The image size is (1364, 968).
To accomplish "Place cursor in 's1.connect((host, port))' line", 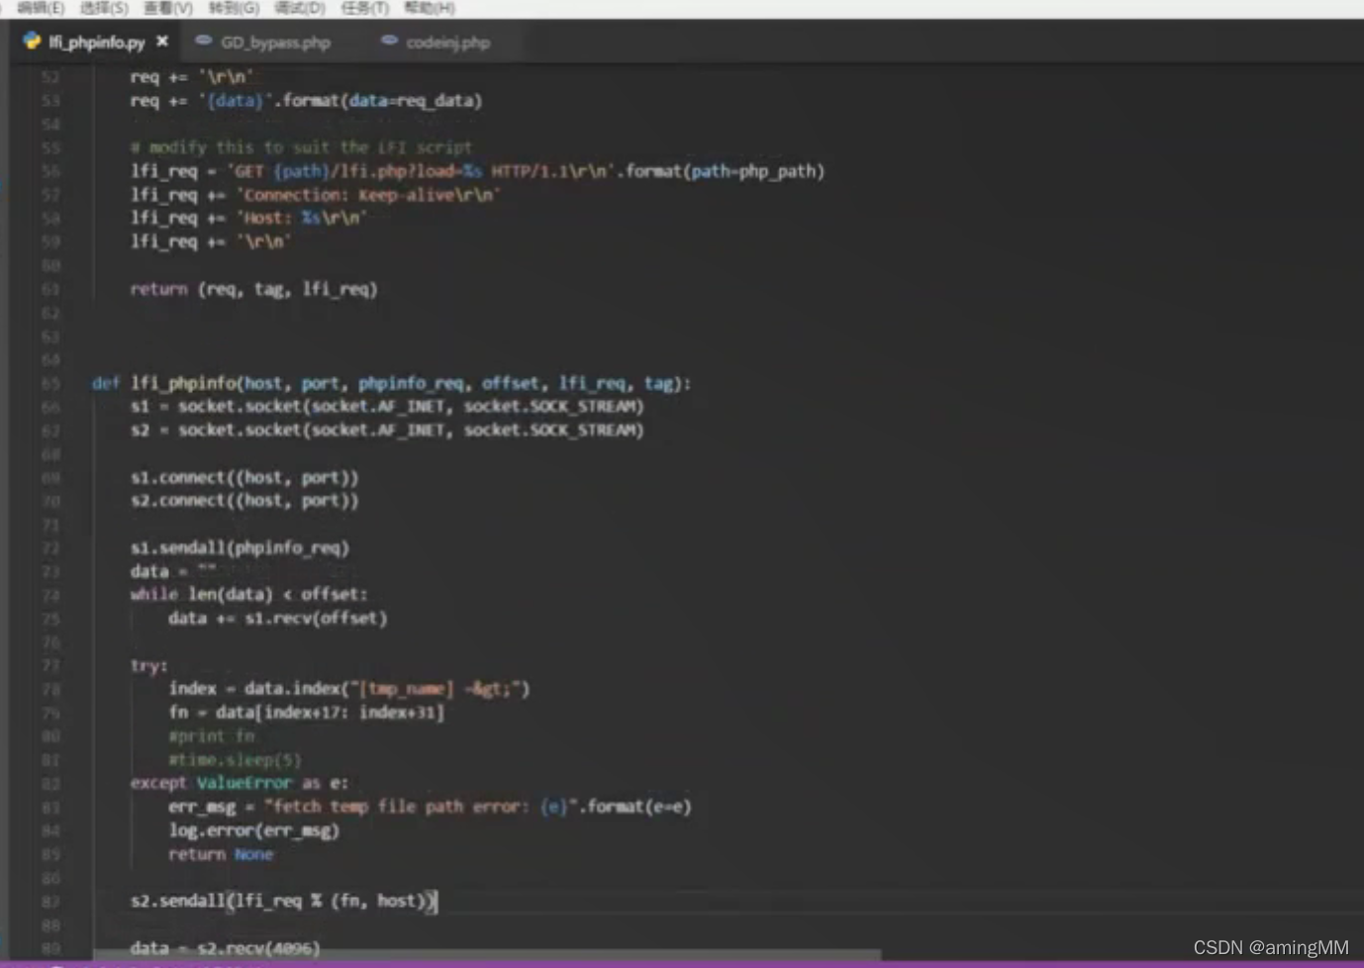I will click(244, 477).
